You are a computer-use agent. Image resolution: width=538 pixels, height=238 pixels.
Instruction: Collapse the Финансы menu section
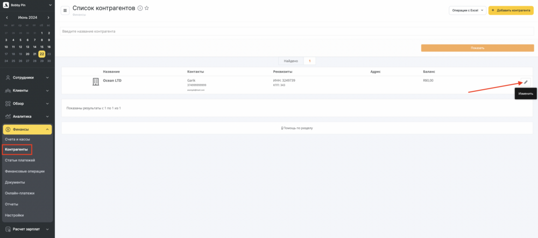27,129
